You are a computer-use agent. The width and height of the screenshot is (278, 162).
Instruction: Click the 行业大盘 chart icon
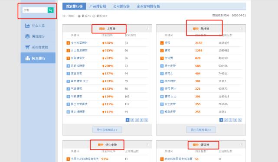click(x=27, y=26)
